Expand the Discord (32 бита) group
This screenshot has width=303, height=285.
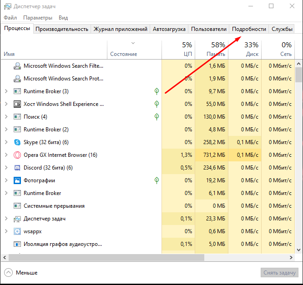[6, 168]
